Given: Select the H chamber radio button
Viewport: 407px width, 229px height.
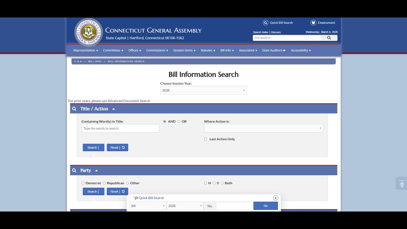Looking at the screenshot, I should 205,183.
